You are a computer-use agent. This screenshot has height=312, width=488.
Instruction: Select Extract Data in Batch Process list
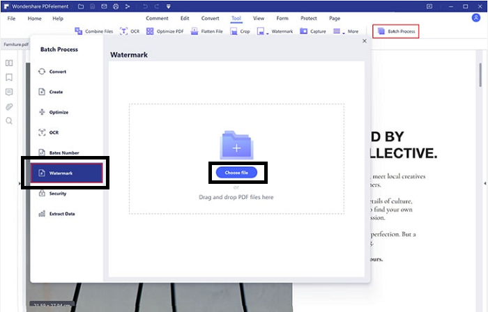pyautogui.click(x=67, y=214)
